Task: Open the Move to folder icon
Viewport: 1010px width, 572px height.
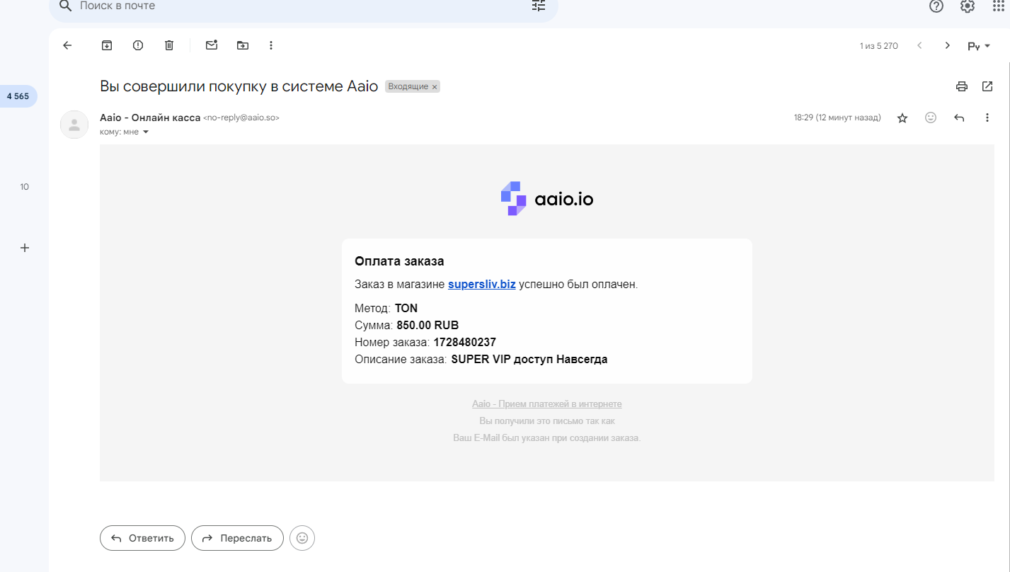Action: pos(243,45)
